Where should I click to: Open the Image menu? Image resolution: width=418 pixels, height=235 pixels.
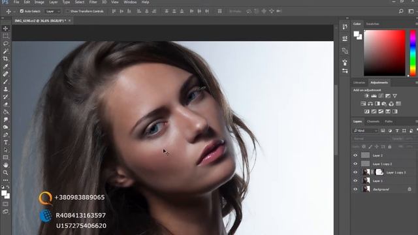(x=39, y=2)
